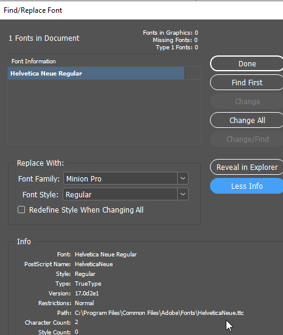Click the Restrictions value Normal
283x335 pixels.
pyautogui.click(x=85, y=303)
